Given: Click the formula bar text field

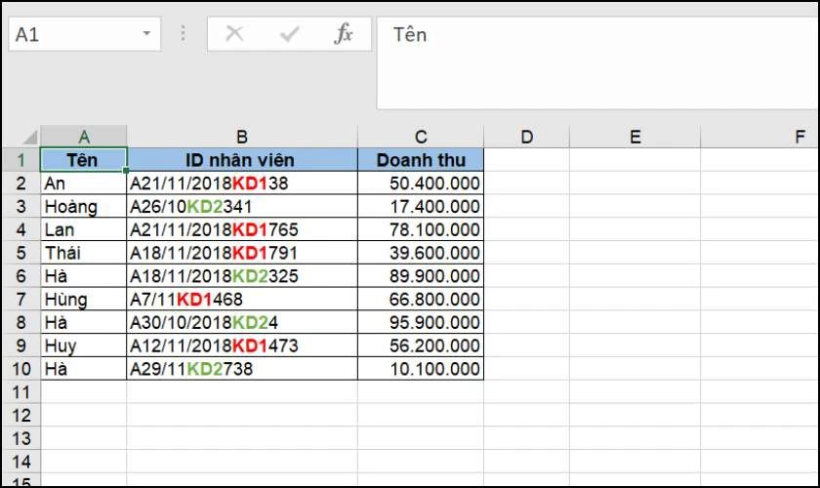Looking at the screenshot, I should point(596,62).
